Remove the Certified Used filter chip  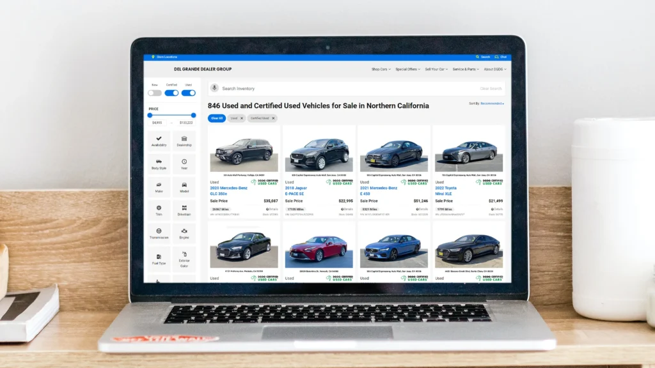273,118
